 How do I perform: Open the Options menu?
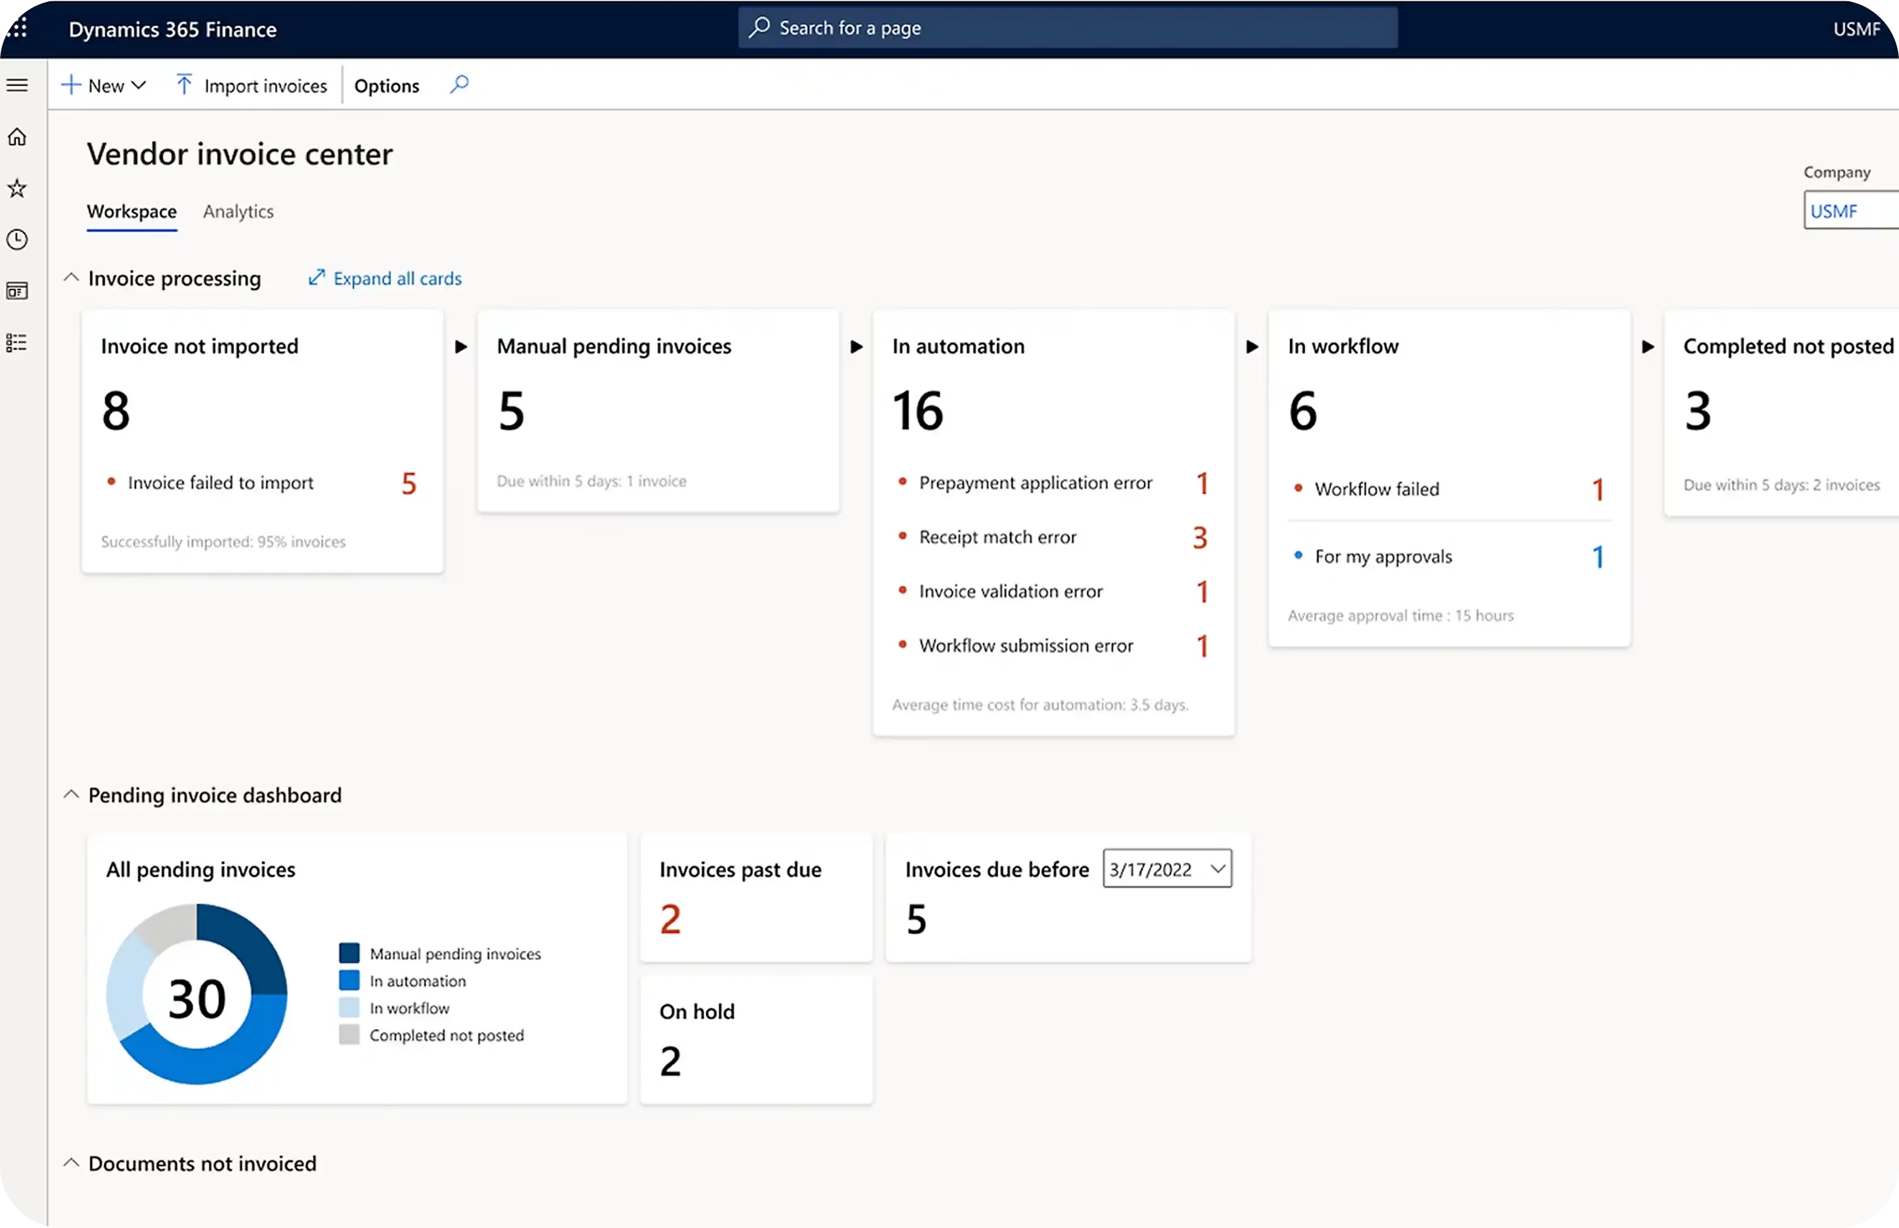(x=387, y=85)
